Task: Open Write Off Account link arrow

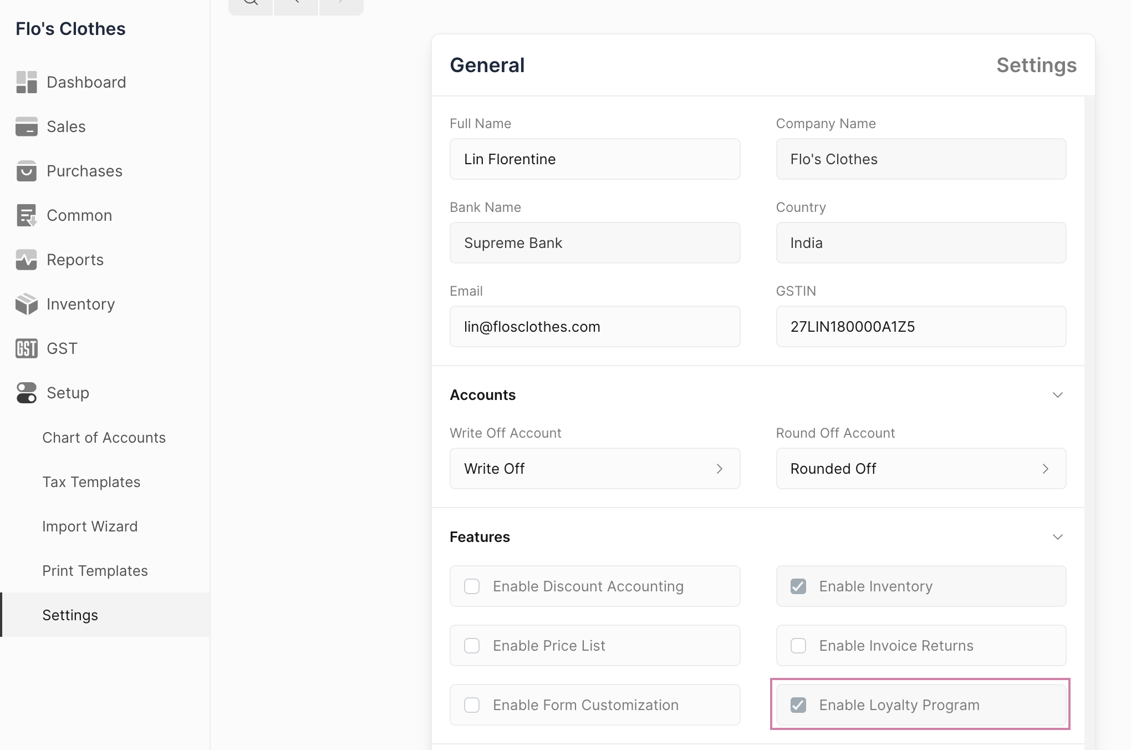Action: click(719, 469)
